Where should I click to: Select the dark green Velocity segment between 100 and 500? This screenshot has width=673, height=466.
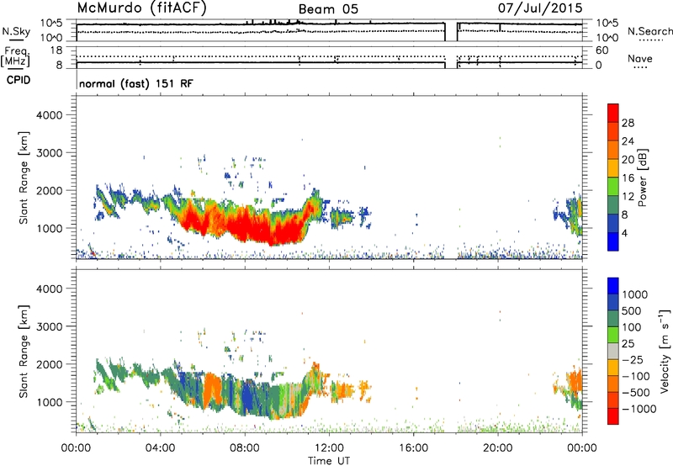click(613, 319)
